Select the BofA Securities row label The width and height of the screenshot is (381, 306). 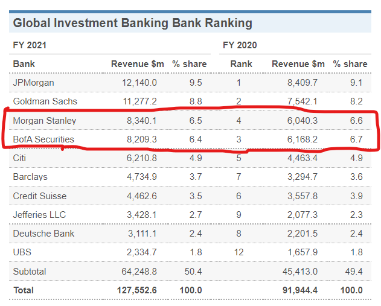click(43, 139)
